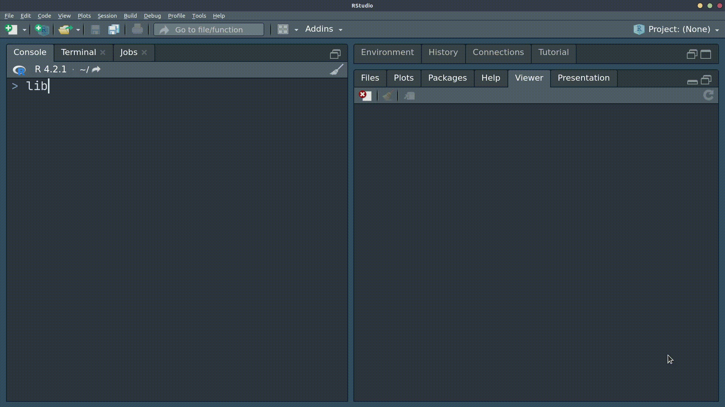Clear the console with the broom icon
725x407 pixels.
336,69
